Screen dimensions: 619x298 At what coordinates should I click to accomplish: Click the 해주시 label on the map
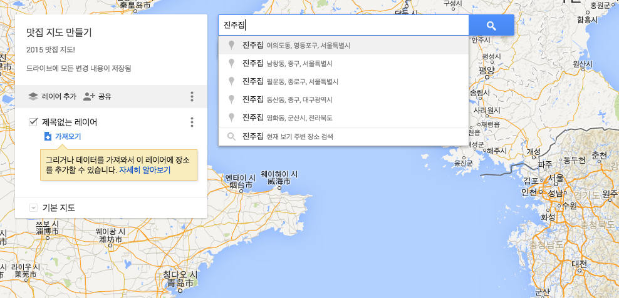pos(497,151)
